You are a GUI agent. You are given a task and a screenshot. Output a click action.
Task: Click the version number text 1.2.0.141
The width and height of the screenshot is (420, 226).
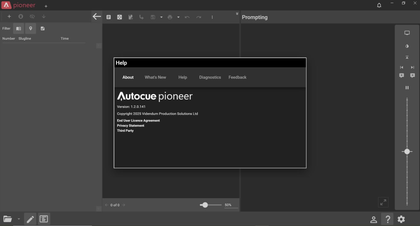[x=138, y=107]
